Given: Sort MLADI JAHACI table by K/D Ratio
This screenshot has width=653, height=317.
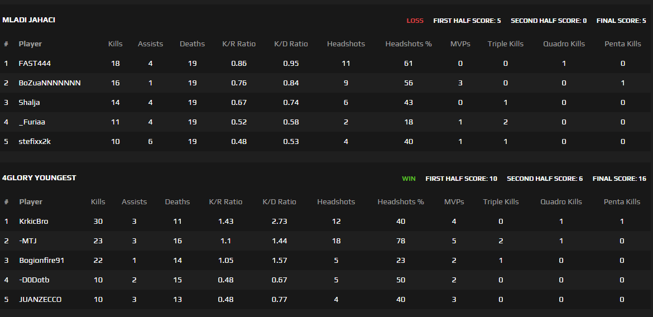Looking at the screenshot, I should pos(291,44).
